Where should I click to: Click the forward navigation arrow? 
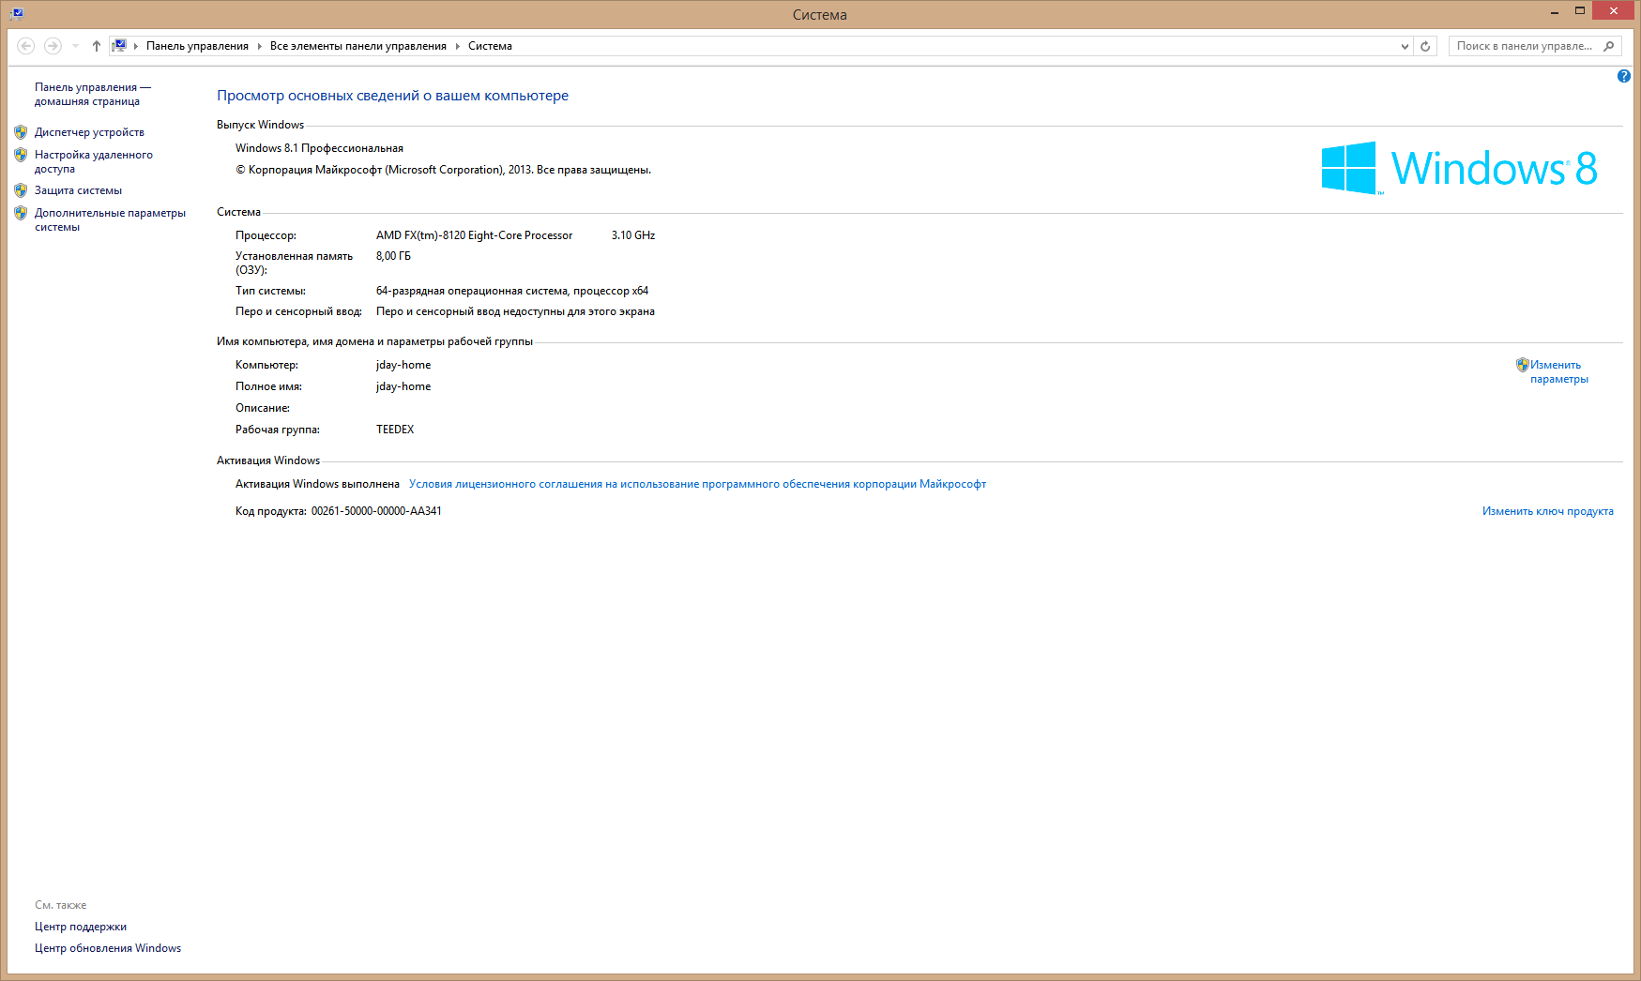(53, 46)
